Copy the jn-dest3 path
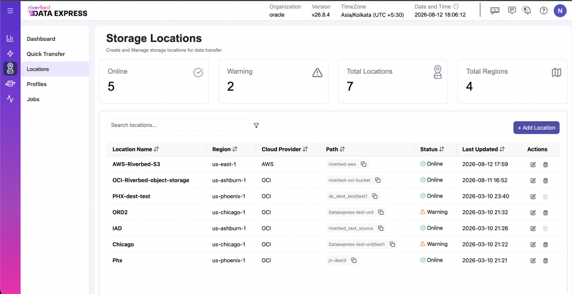This screenshot has width=572, height=294. (x=354, y=260)
